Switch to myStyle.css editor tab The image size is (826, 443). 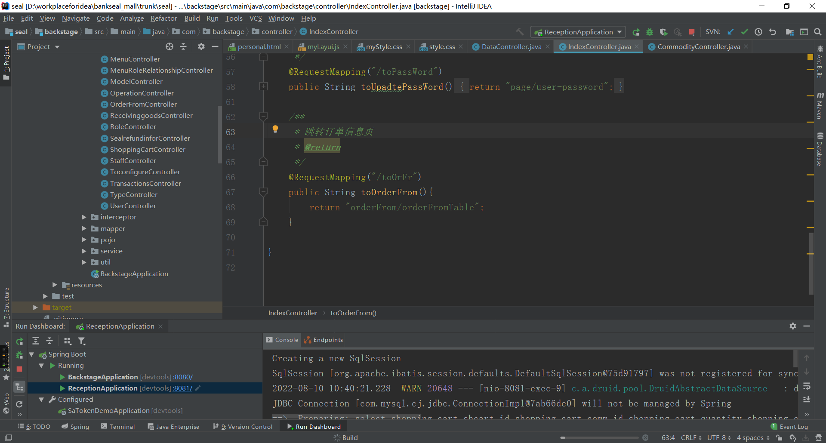(384, 46)
